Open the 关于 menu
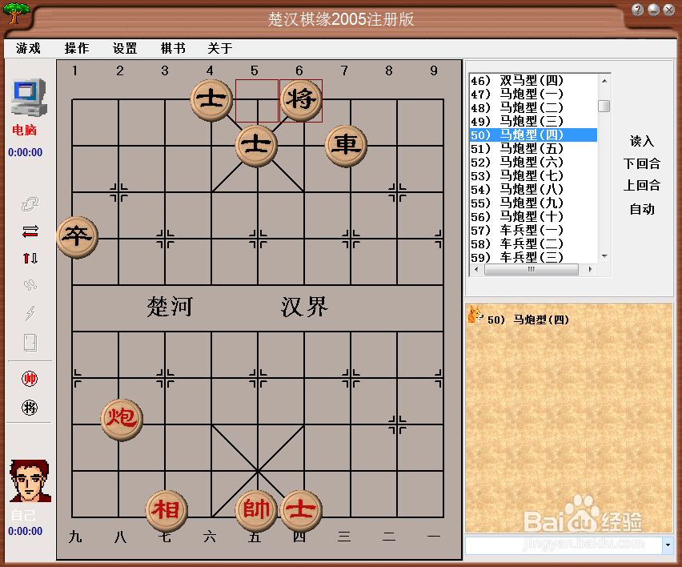The height and width of the screenshot is (567, 682). 219,48
